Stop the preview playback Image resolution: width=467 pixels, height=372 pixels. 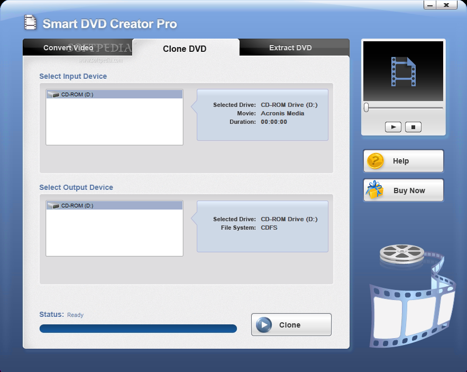tap(413, 127)
